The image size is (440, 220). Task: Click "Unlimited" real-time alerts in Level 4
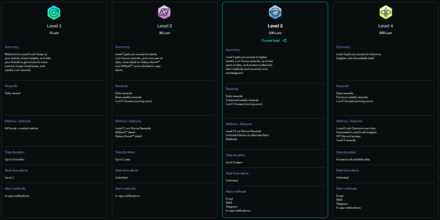pos(342,178)
